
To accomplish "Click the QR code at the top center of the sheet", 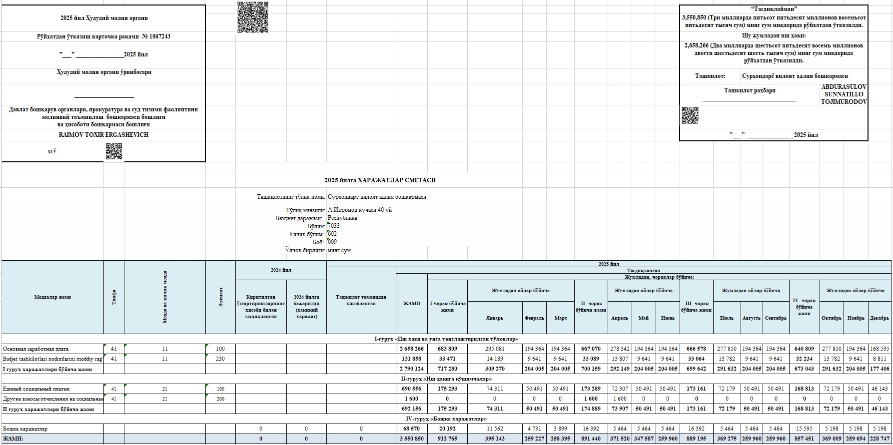I will [x=253, y=17].
